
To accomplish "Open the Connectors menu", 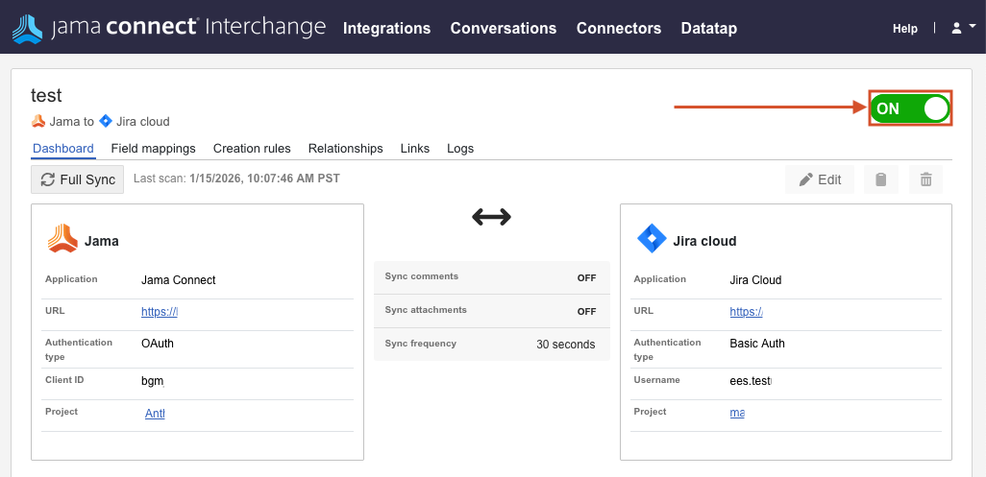I will pyautogui.click(x=619, y=28).
